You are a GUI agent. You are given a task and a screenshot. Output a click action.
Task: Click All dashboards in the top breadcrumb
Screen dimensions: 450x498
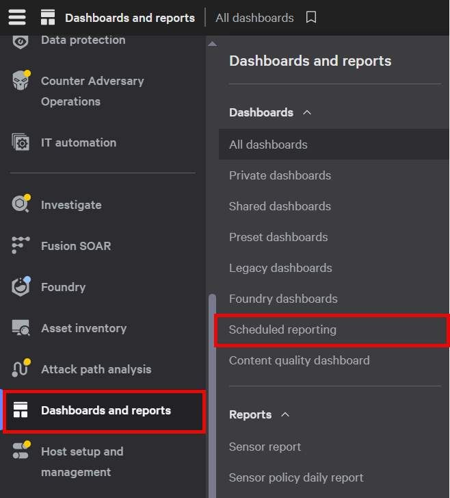click(254, 18)
